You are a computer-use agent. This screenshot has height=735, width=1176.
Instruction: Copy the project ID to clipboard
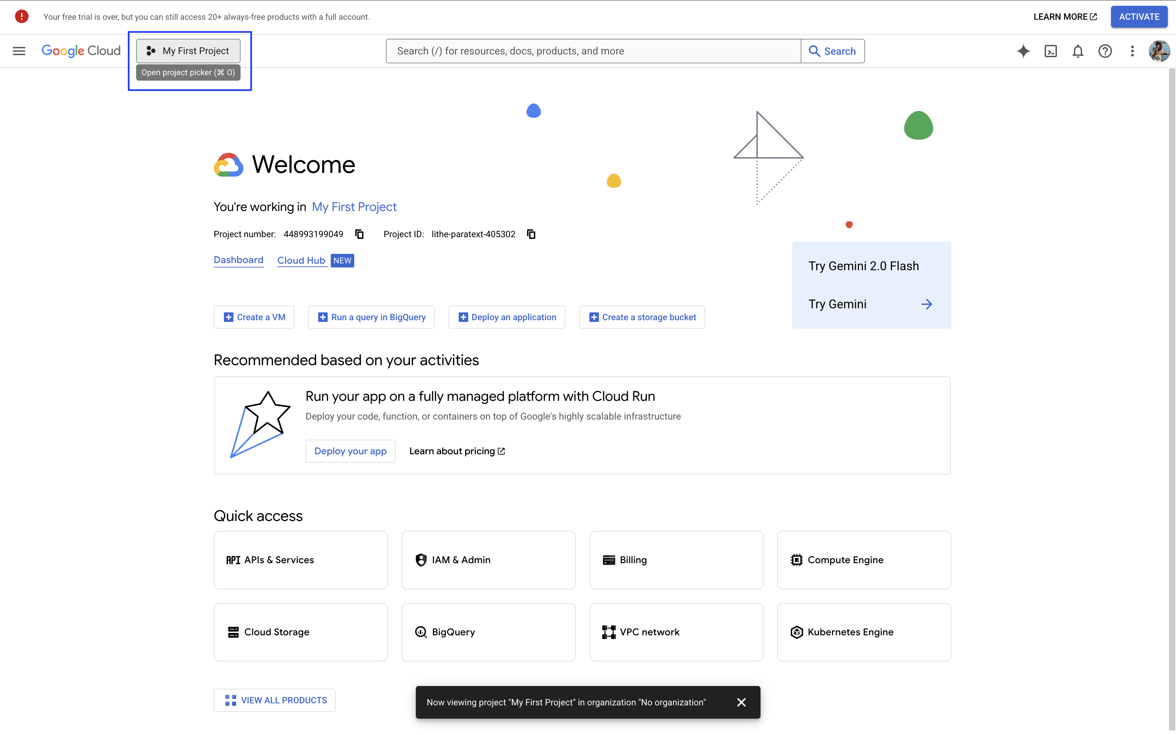coord(531,234)
